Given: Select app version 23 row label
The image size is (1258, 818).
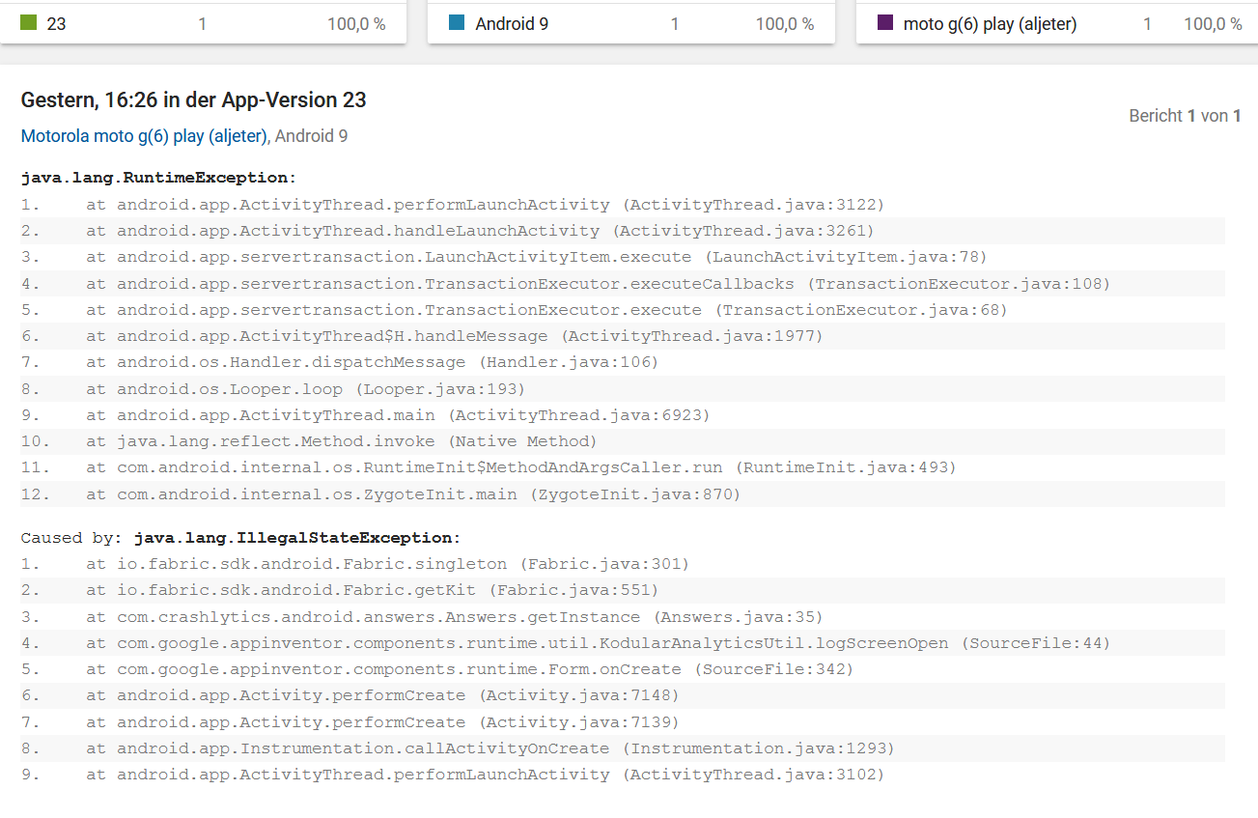Looking at the screenshot, I should 56,23.
